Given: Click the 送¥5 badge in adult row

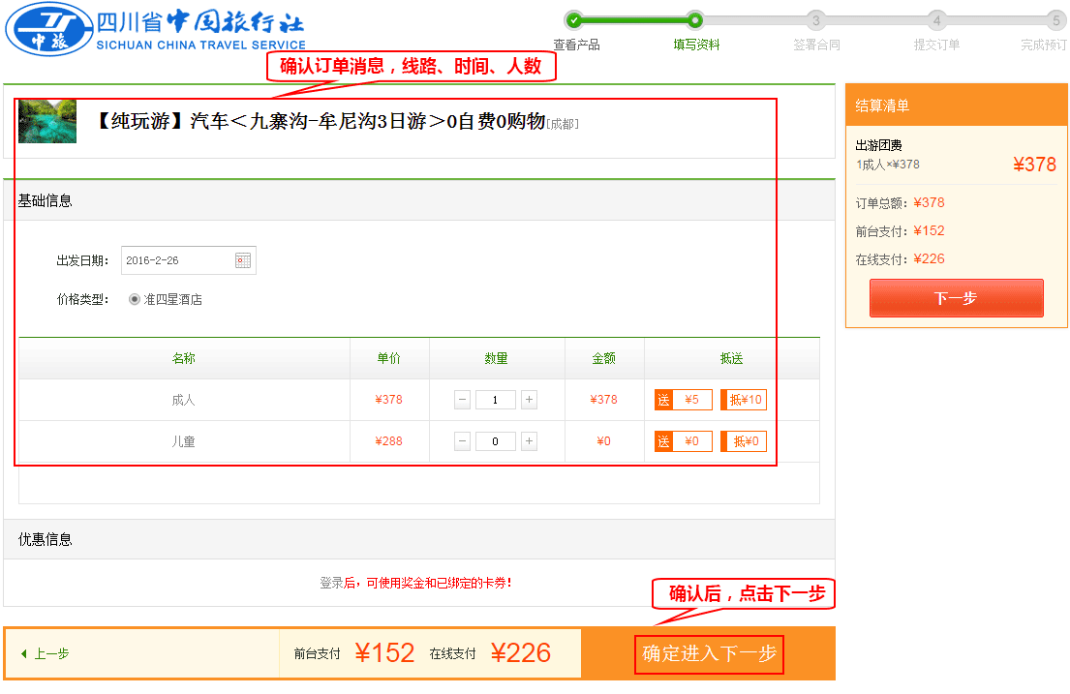Looking at the screenshot, I should point(684,399).
